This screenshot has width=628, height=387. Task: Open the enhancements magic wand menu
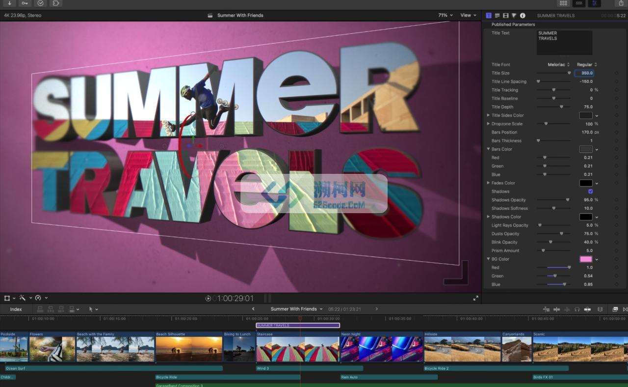25,298
